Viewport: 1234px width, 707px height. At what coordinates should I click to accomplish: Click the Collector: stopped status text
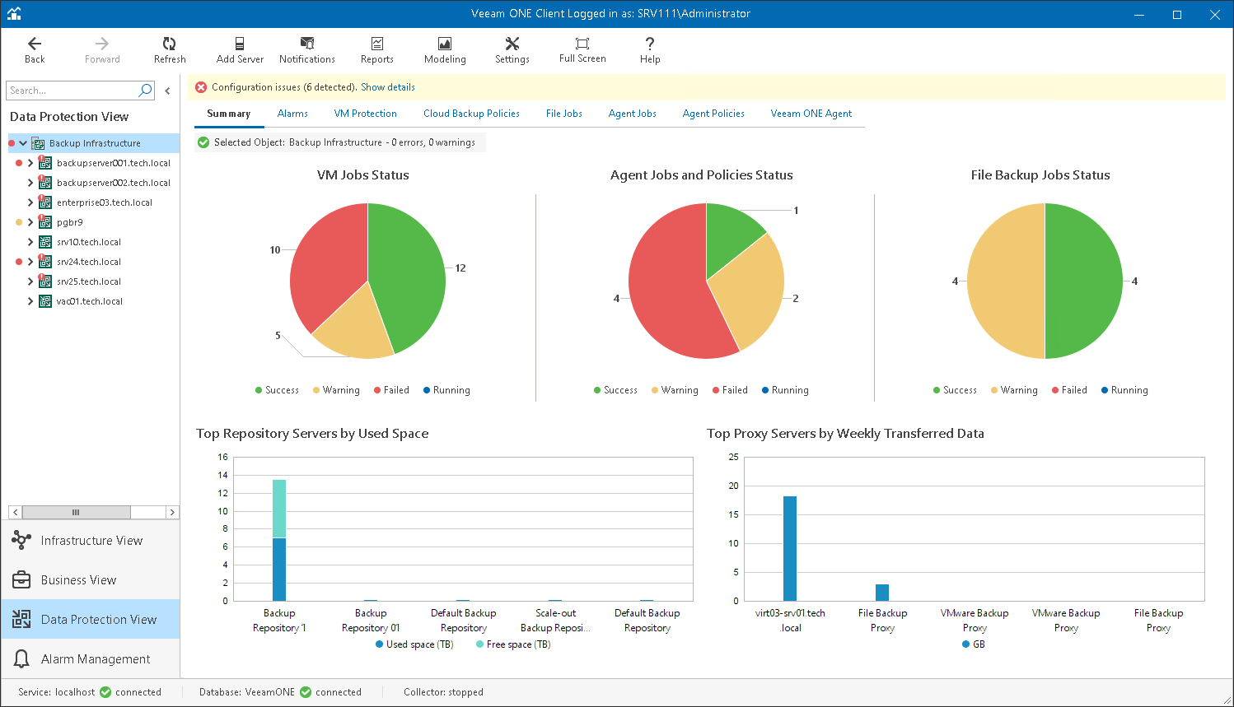pyautogui.click(x=443, y=692)
